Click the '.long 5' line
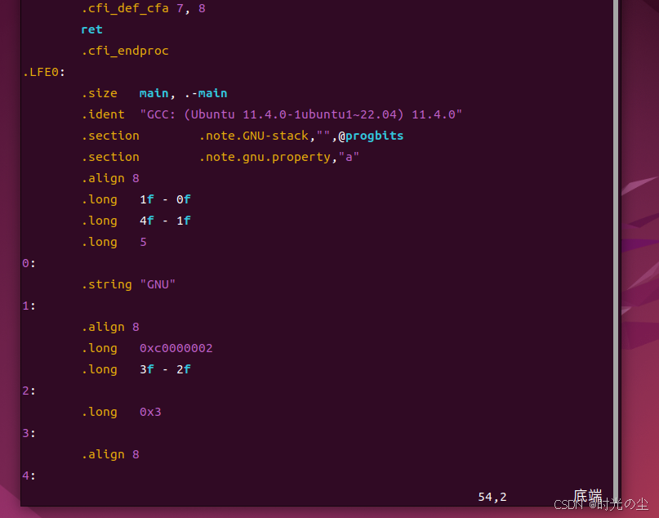Viewport: 659px width, 518px height. 114,242
